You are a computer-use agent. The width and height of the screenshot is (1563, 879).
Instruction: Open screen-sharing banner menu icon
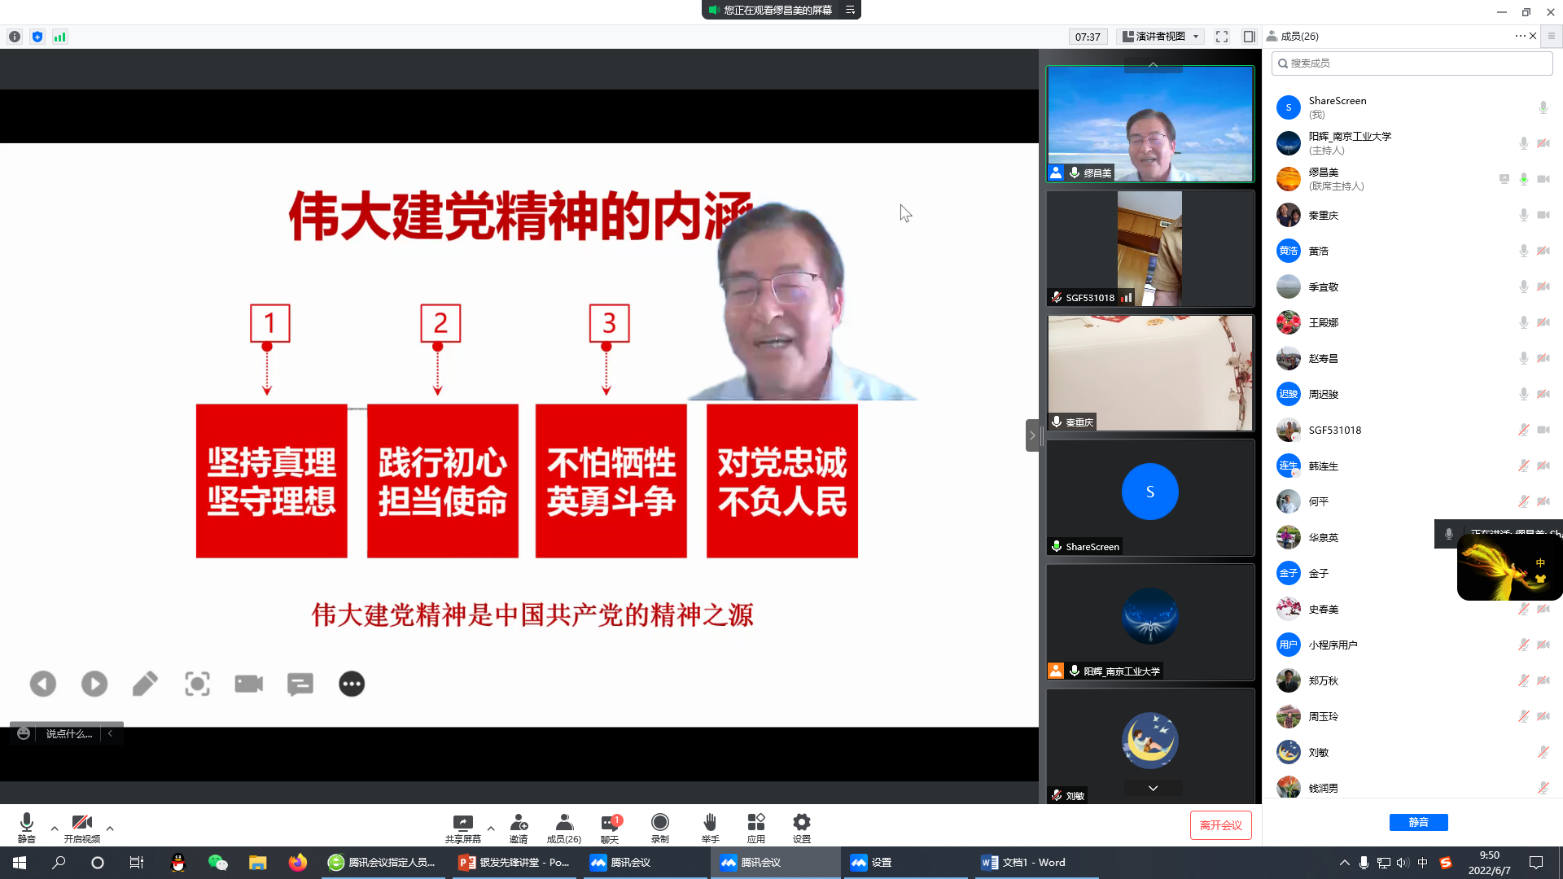[850, 10]
